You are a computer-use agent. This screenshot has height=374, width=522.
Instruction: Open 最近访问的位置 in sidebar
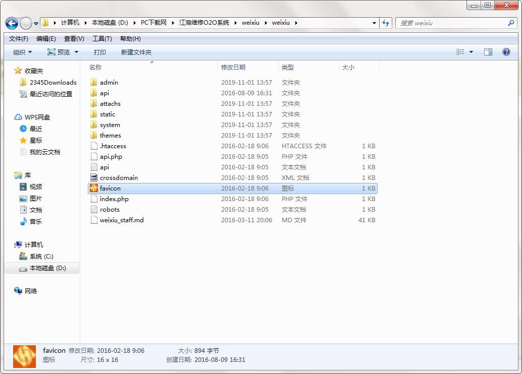click(51, 94)
